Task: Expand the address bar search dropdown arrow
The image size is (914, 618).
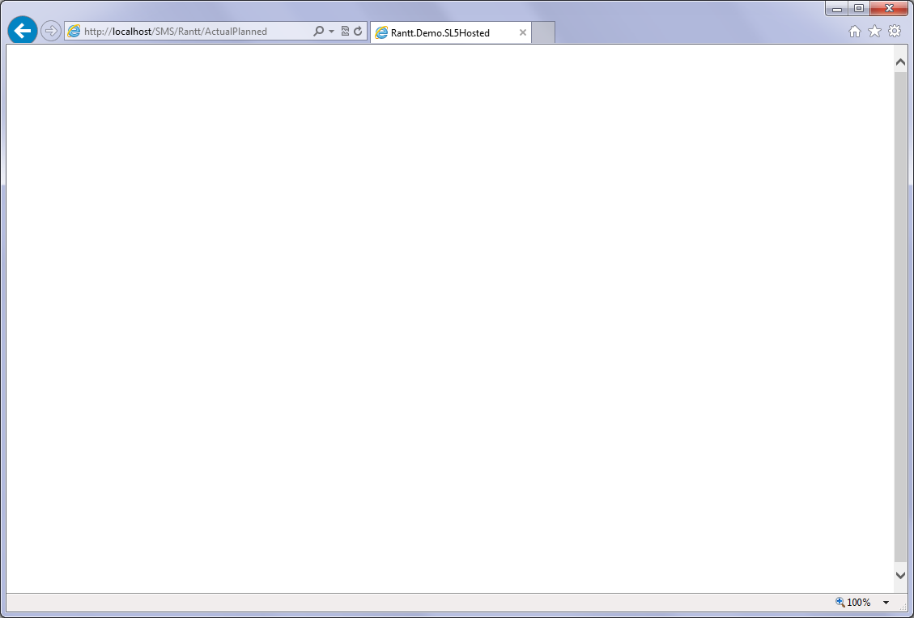Action: tap(331, 32)
